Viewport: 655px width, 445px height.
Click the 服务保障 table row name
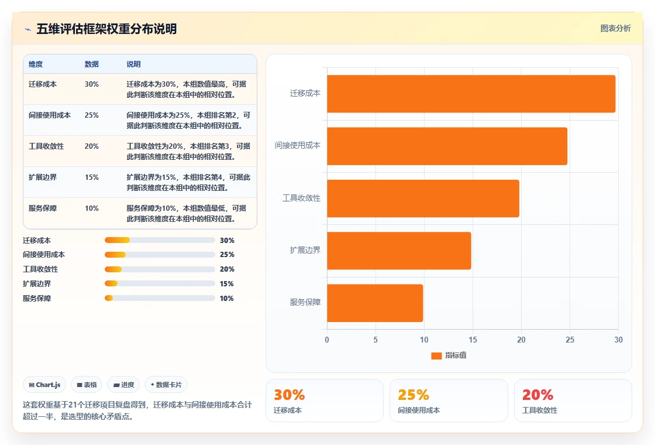43,208
